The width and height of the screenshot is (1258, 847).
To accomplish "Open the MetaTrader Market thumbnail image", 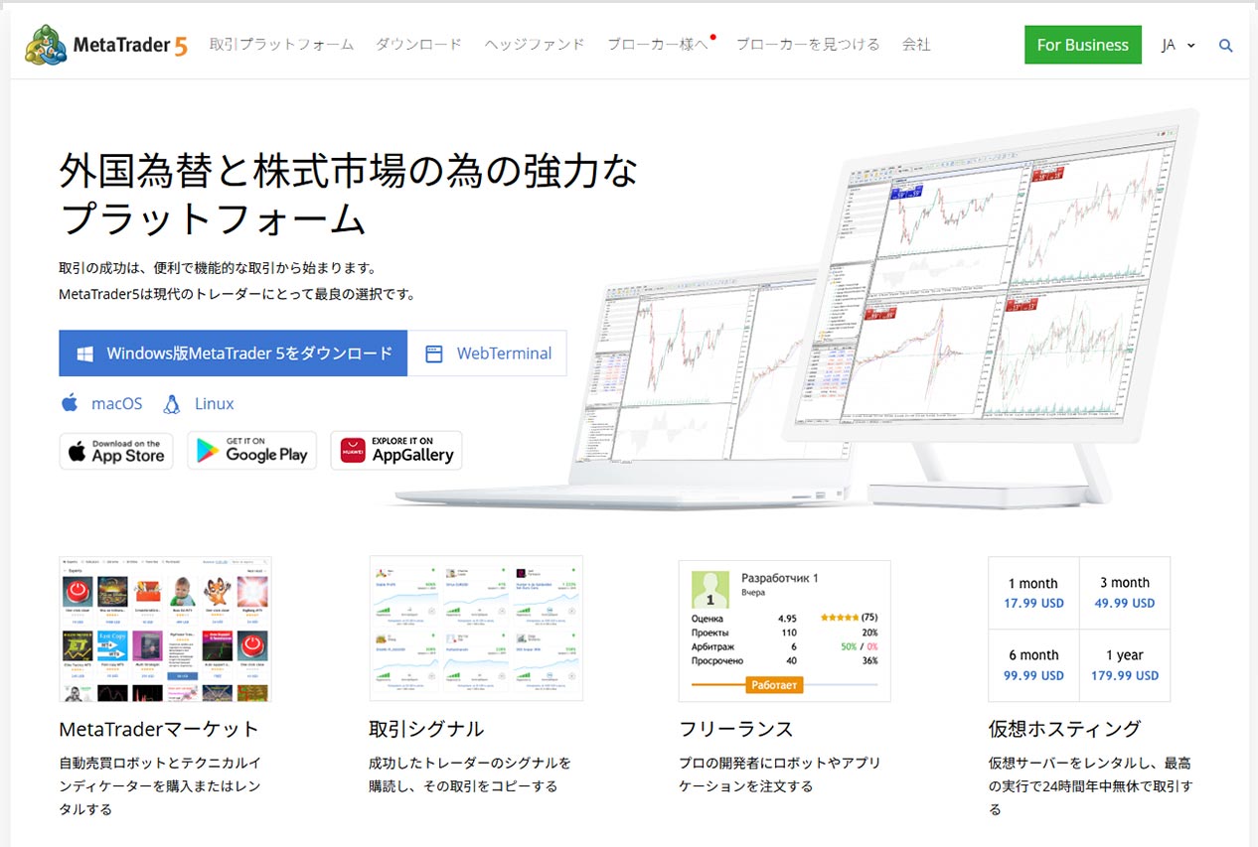I will pos(165,630).
